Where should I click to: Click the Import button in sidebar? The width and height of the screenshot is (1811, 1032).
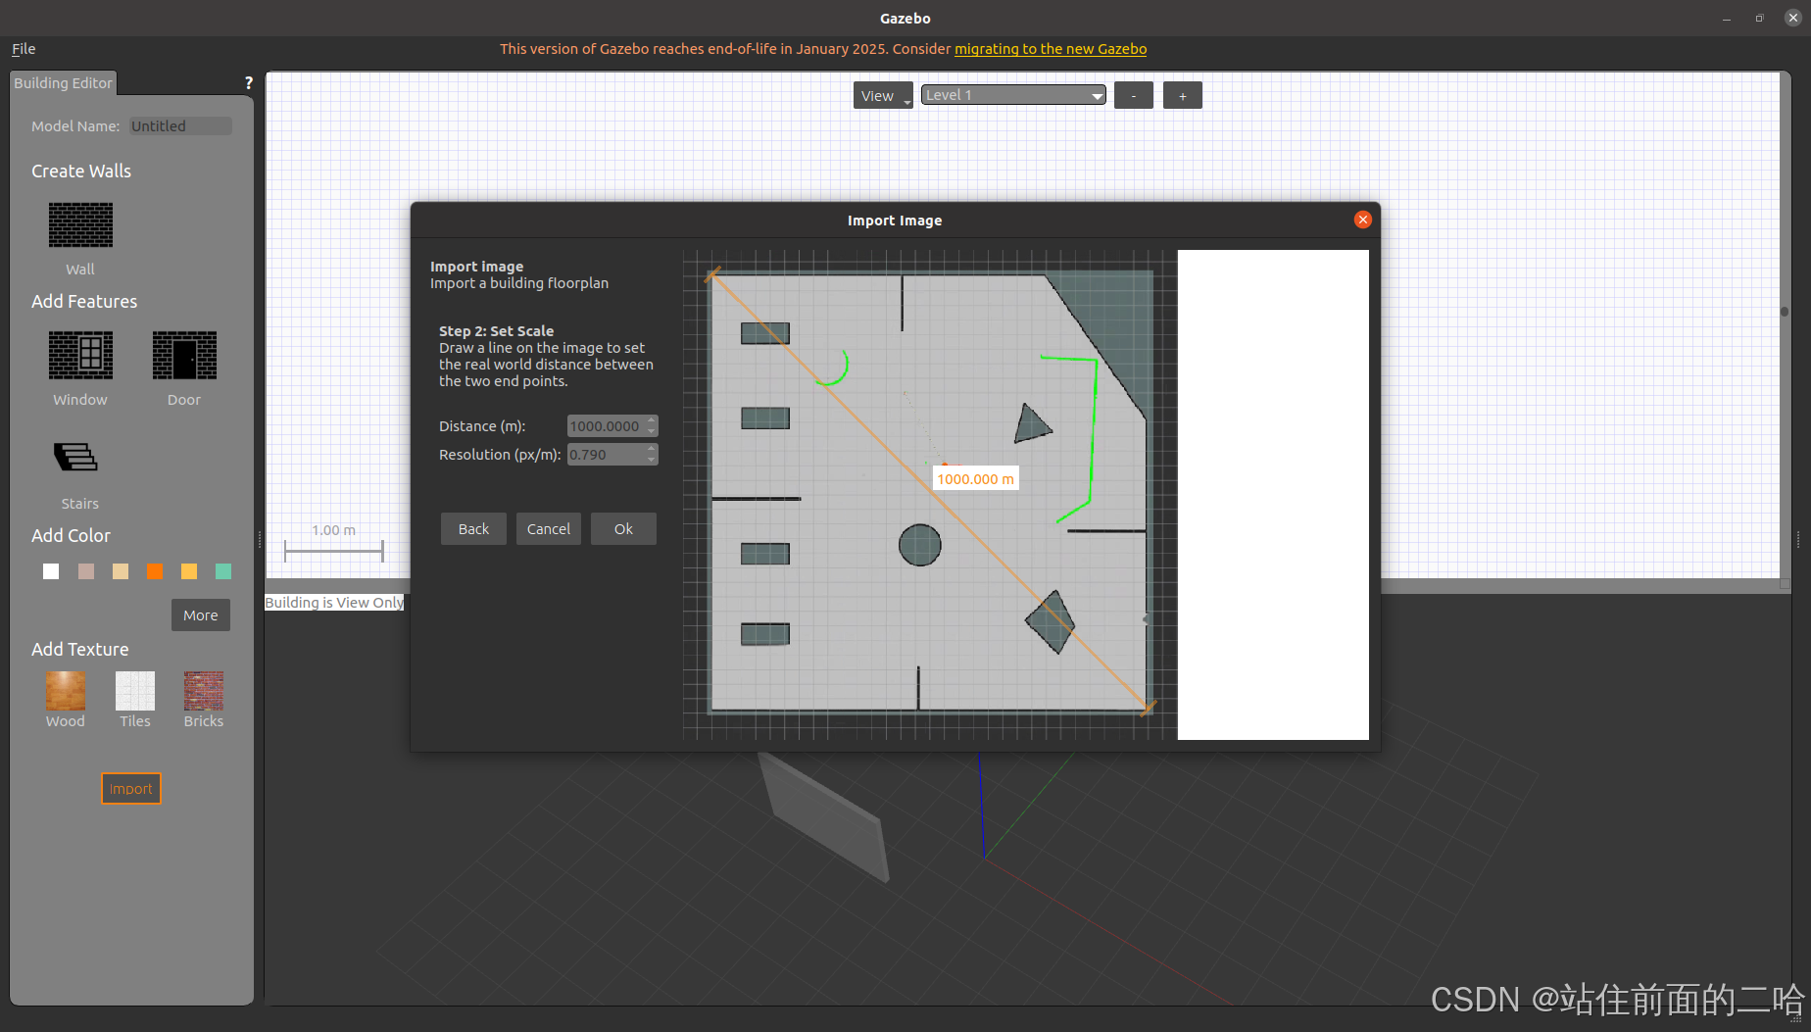131,789
